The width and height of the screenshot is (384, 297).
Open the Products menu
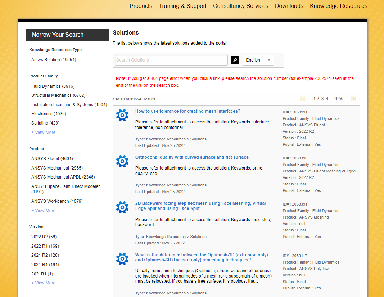point(141,6)
